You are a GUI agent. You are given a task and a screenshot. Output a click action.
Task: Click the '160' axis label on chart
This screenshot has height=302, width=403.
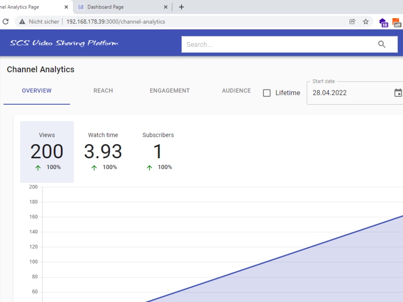coord(33,217)
